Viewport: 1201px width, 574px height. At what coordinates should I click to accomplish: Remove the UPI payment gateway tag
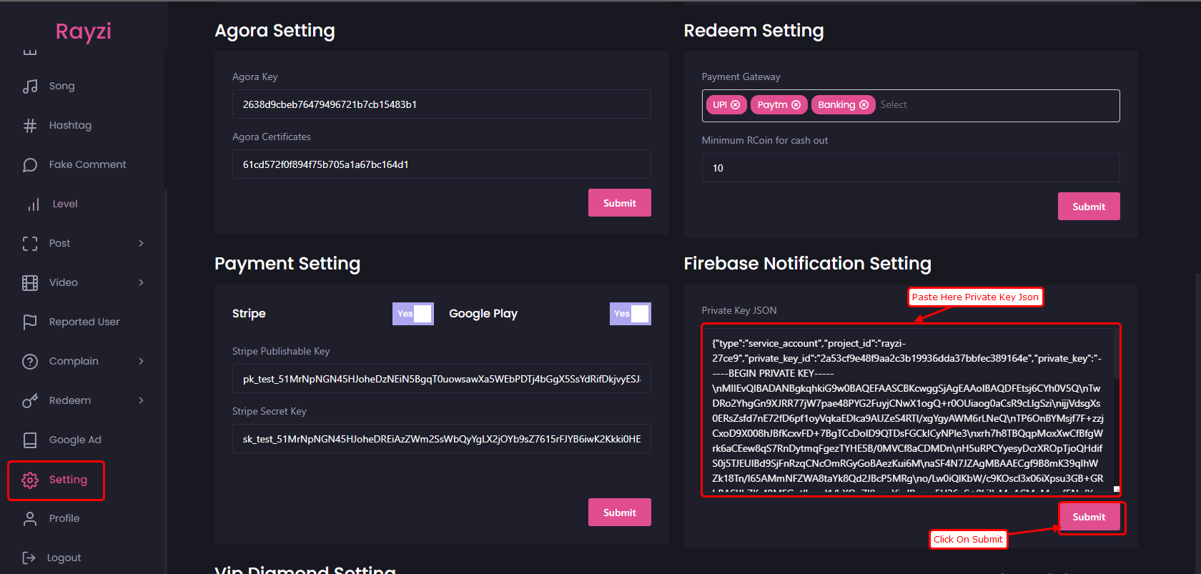point(735,105)
